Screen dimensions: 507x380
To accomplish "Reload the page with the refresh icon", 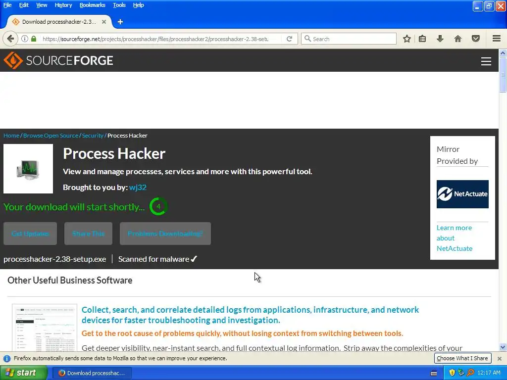I will pyautogui.click(x=289, y=39).
